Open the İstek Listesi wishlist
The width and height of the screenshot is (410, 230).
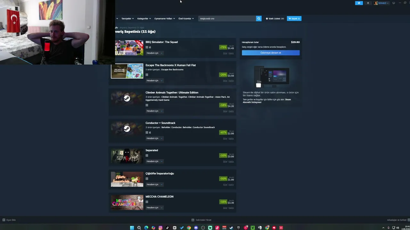click(275, 19)
